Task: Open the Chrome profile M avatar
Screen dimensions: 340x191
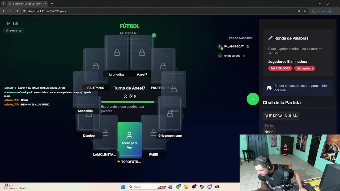Action: (x=330, y=11)
